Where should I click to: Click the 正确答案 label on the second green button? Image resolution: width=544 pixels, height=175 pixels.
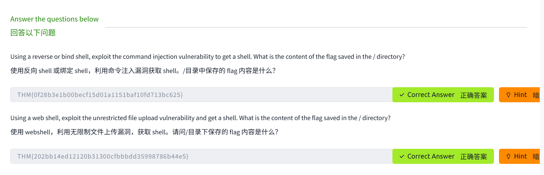pyautogui.click(x=474, y=157)
